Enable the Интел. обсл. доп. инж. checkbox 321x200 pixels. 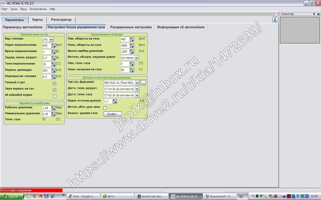click(105, 108)
